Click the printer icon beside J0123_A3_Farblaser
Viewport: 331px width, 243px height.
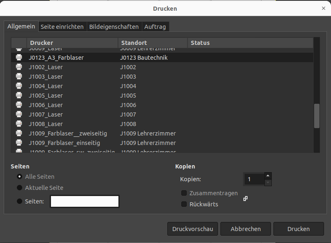point(19,58)
